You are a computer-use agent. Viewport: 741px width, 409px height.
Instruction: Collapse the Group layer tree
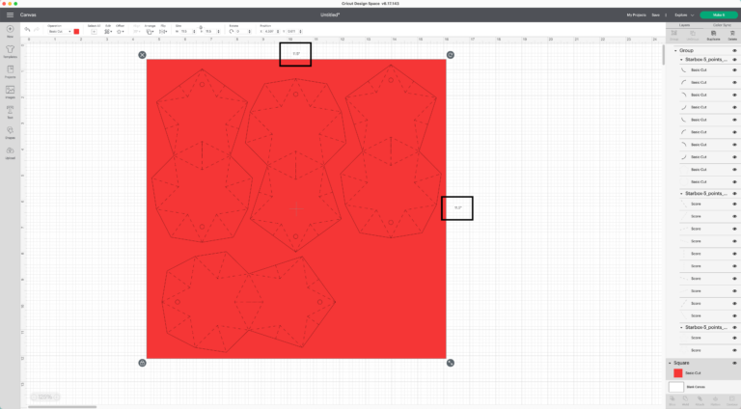(x=675, y=50)
